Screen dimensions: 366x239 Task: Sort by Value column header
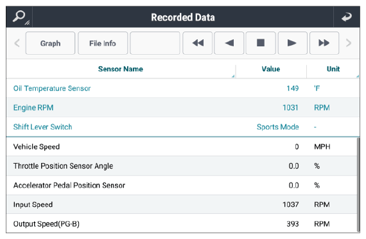(x=271, y=69)
